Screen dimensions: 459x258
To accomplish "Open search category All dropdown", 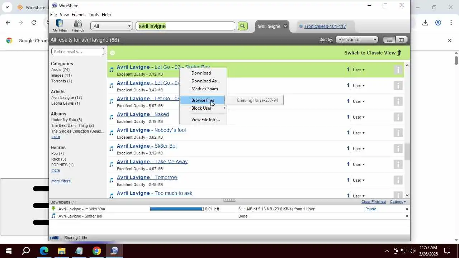I will [112, 26].
